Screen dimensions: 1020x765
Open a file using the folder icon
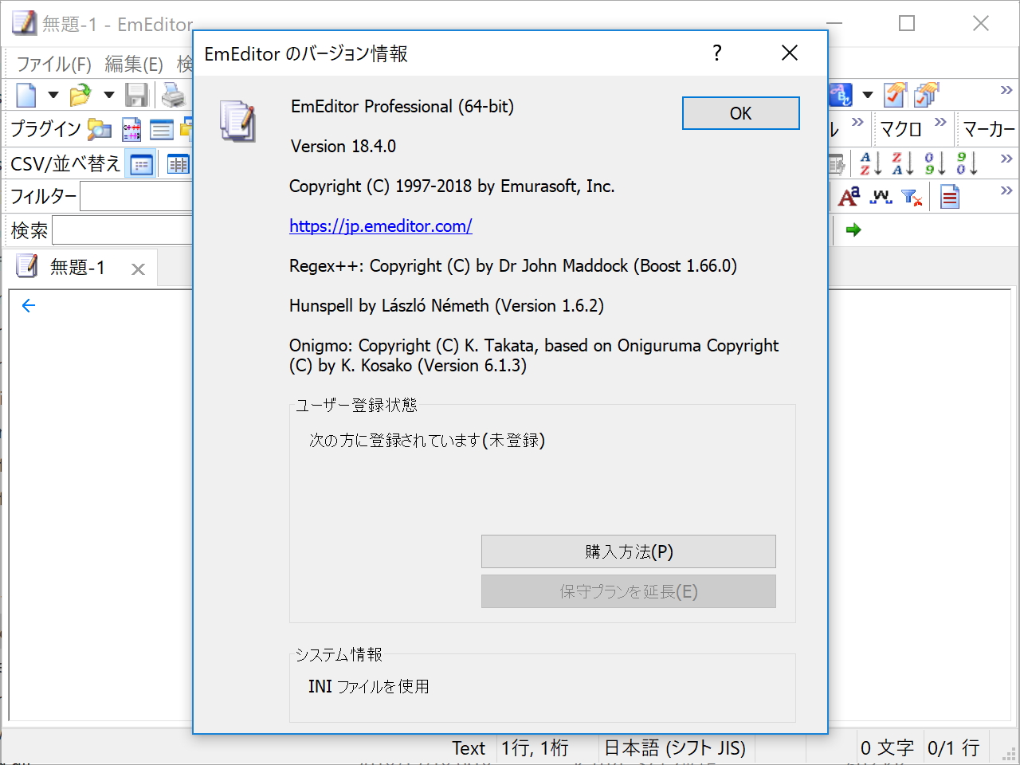(78, 95)
